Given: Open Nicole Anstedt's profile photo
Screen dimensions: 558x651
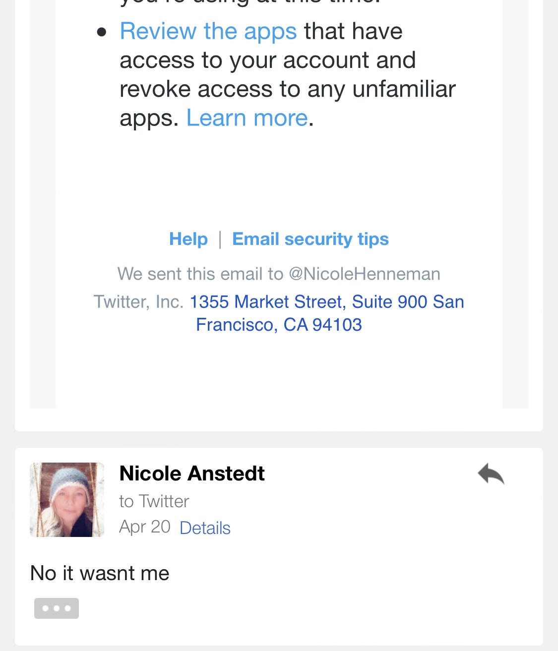Looking at the screenshot, I should [x=67, y=499].
